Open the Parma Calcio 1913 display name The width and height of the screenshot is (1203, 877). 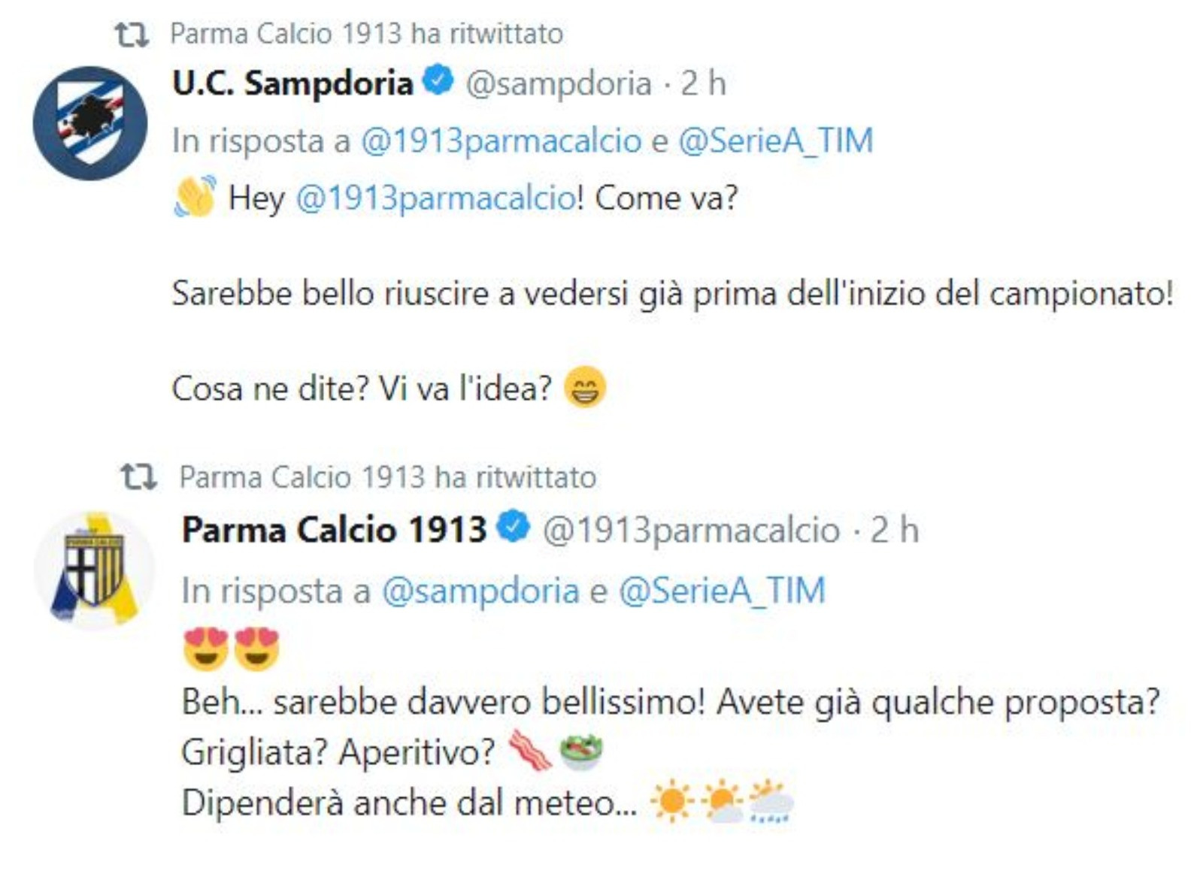[335, 530]
